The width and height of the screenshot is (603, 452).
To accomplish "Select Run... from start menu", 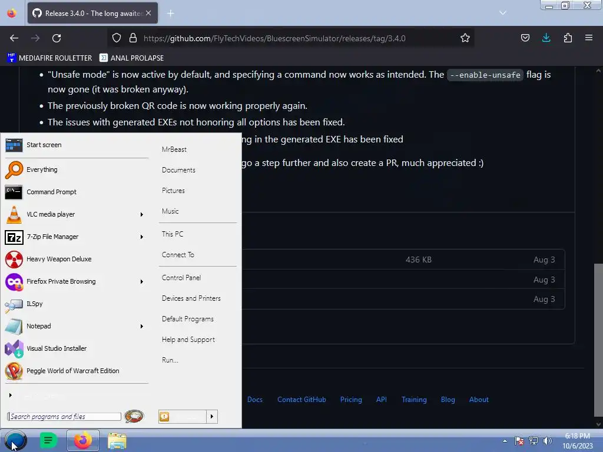I will coord(170,360).
